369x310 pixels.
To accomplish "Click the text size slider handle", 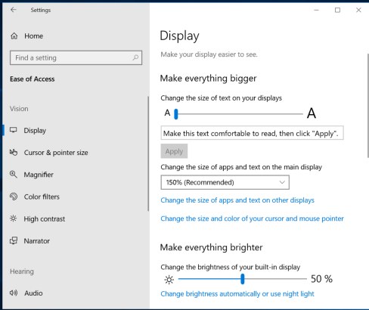I will (x=176, y=114).
